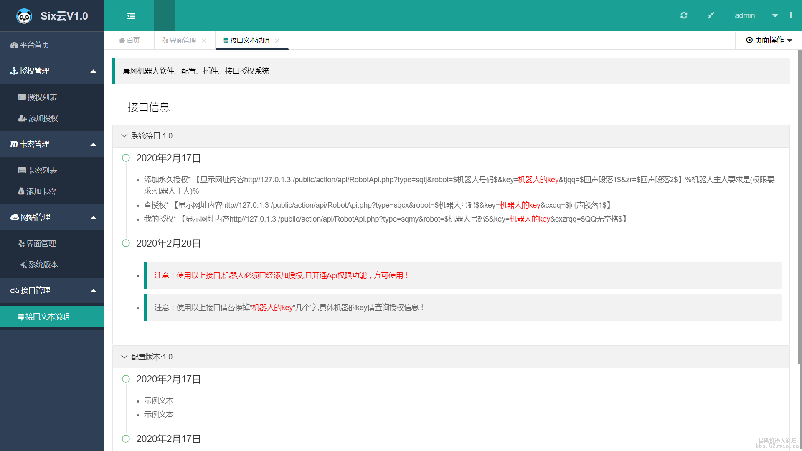
Task: Open the admin account dropdown arrow
Action: coord(775,15)
